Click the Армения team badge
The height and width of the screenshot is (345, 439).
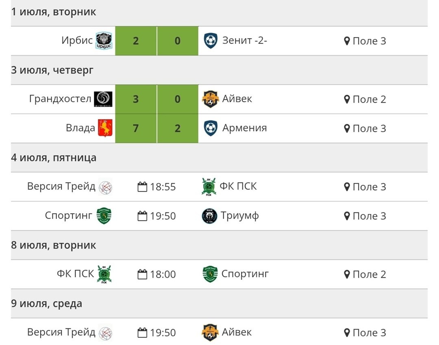(211, 128)
